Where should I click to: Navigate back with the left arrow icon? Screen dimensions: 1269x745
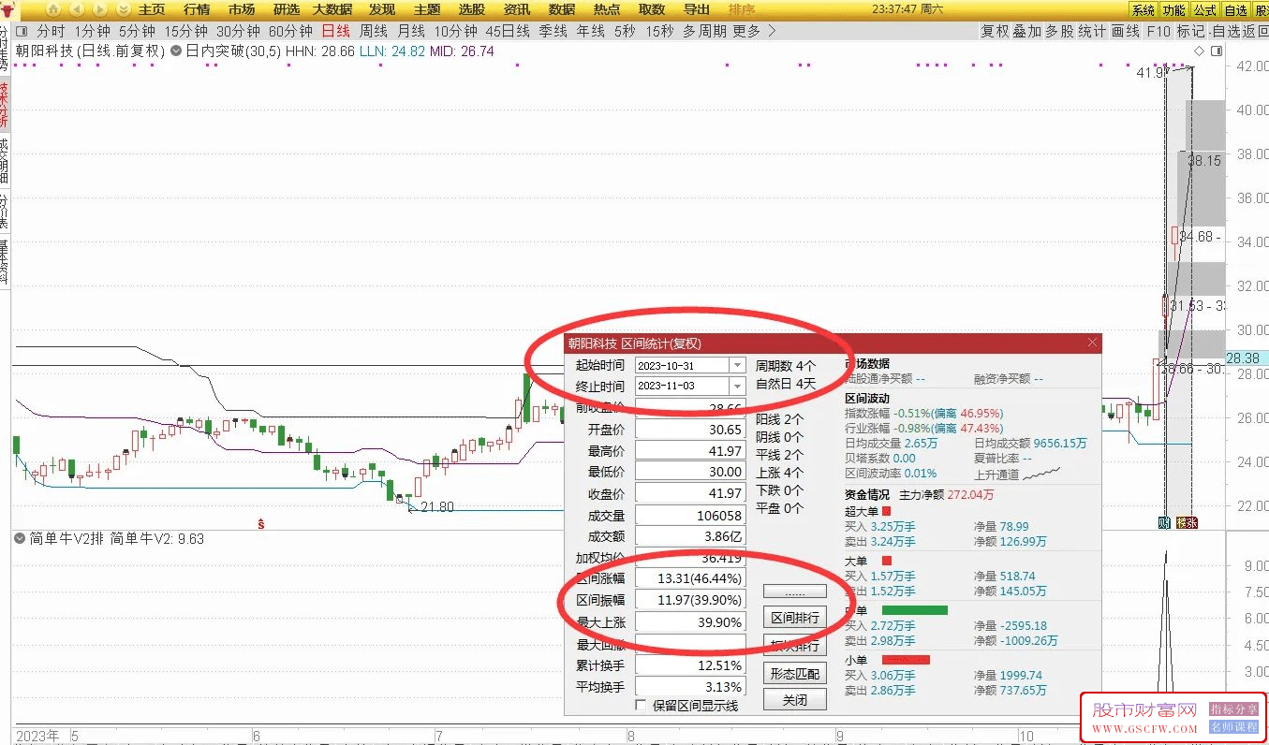tap(77, 9)
